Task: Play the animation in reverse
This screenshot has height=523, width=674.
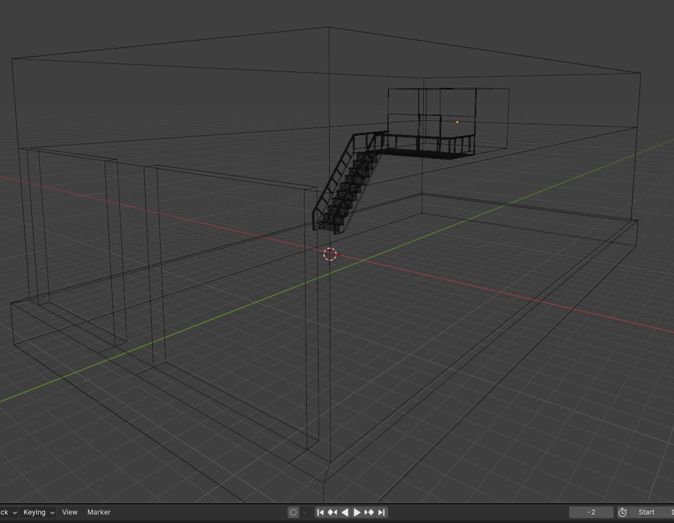Action: [345, 512]
